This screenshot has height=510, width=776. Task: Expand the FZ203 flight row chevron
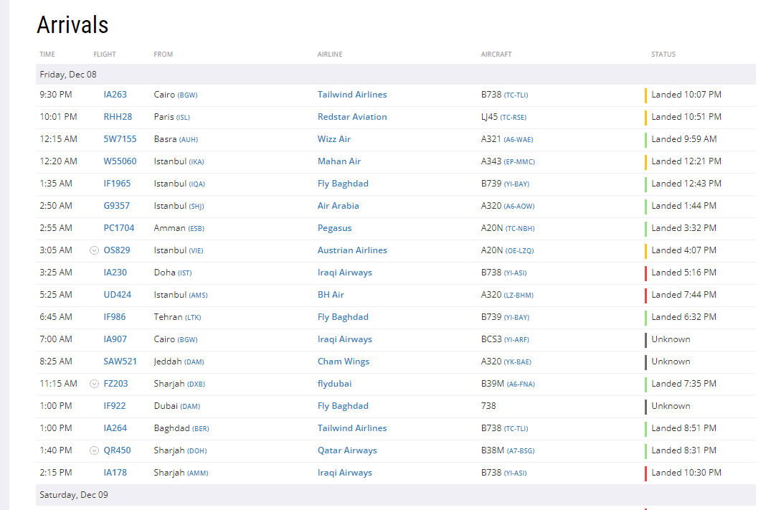[x=94, y=384]
